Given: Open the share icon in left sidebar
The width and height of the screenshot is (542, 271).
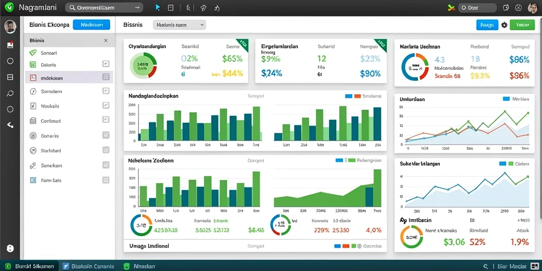Looking at the screenshot, I should 10,124.
